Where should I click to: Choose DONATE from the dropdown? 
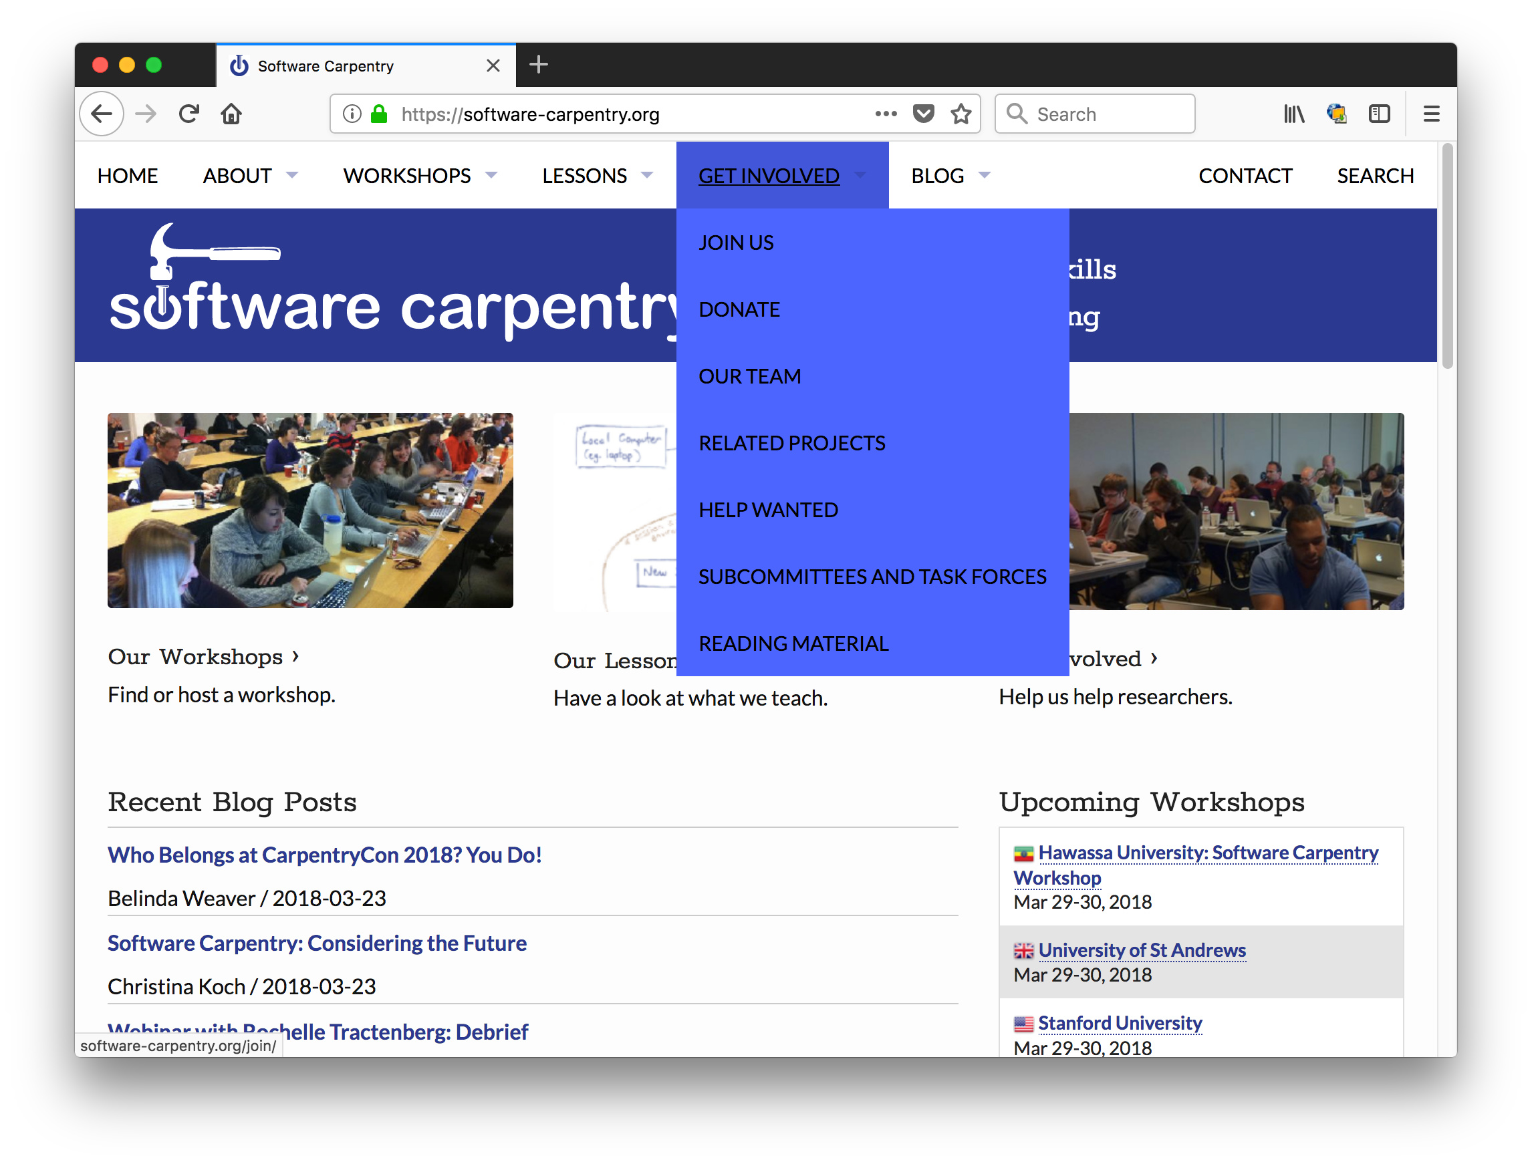click(x=872, y=309)
